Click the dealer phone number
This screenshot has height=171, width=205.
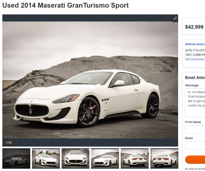(195, 50)
